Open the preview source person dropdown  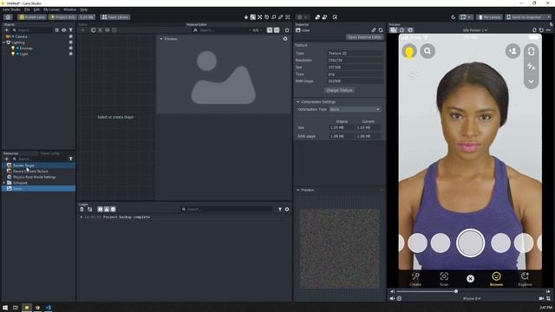point(475,30)
